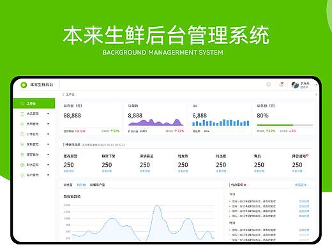Expand the 用户管理 submenu arrow
Viewport: 332px width, 249px height.
[x=48, y=175]
